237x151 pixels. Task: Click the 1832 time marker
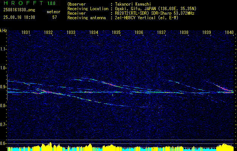click(48, 32)
